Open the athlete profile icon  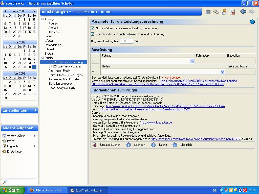tap(224, 12)
